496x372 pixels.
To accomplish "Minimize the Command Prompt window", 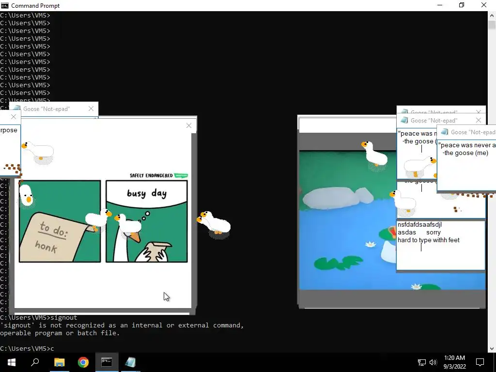I will (x=440, y=5).
